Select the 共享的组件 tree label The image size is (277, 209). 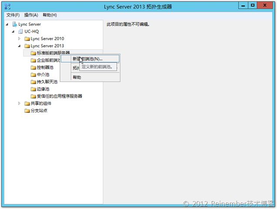point(41,103)
